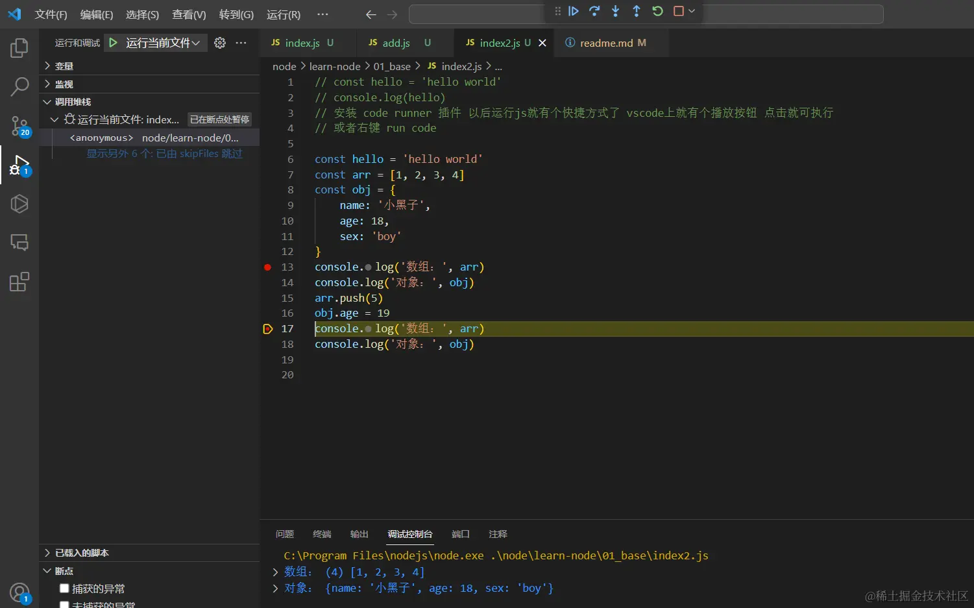
Task: Open the 文件(F) menu
Action: [51, 14]
